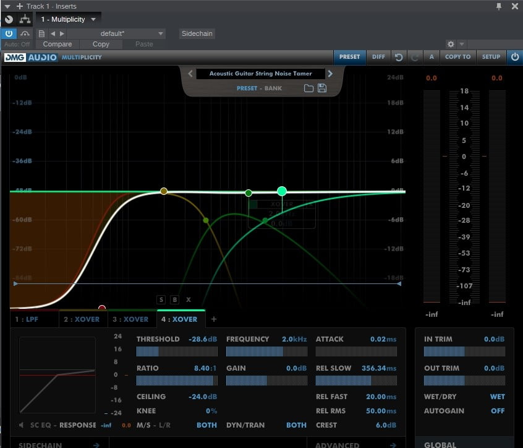523x448 pixels.
Task: Open the default* preset dropdown
Action: 116,33
